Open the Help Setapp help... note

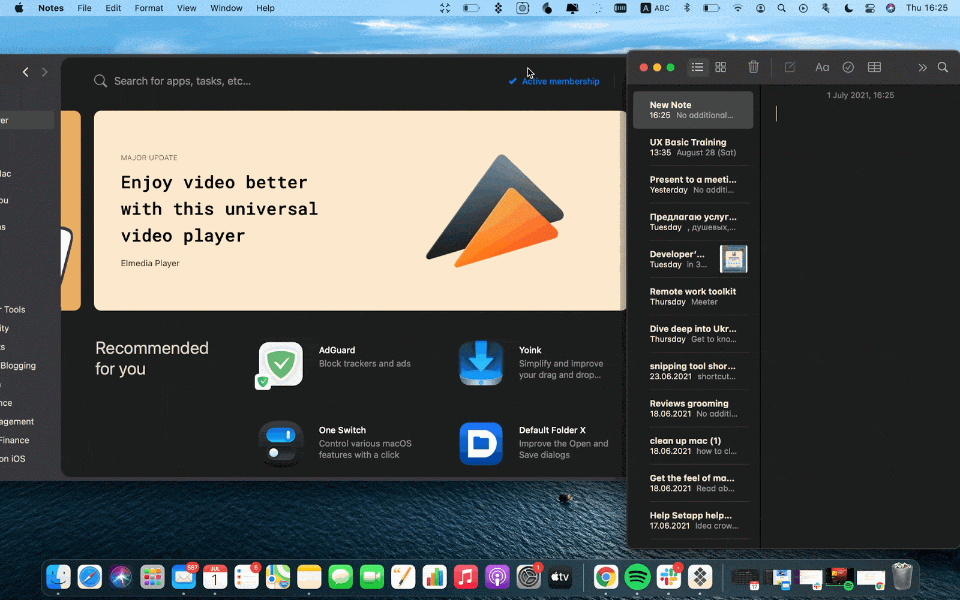tap(693, 520)
